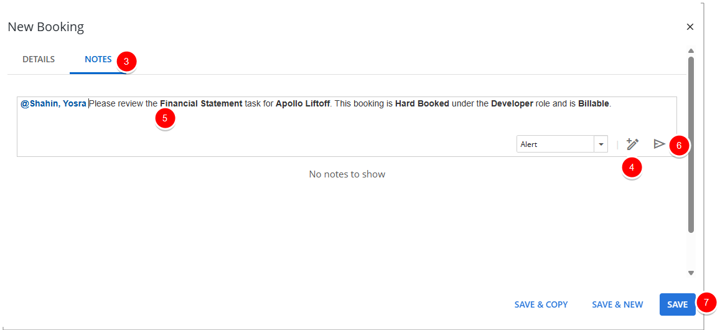Viewport: 725px width, 330px height.
Task: Click the red step 3 marker
Action: tap(126, 62)
